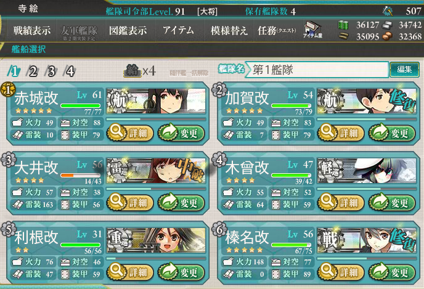Click the 第1艦隊 fleet name field
Image resolution: width=424 pixels, height=289 pixels.
(x=317, y=70)
